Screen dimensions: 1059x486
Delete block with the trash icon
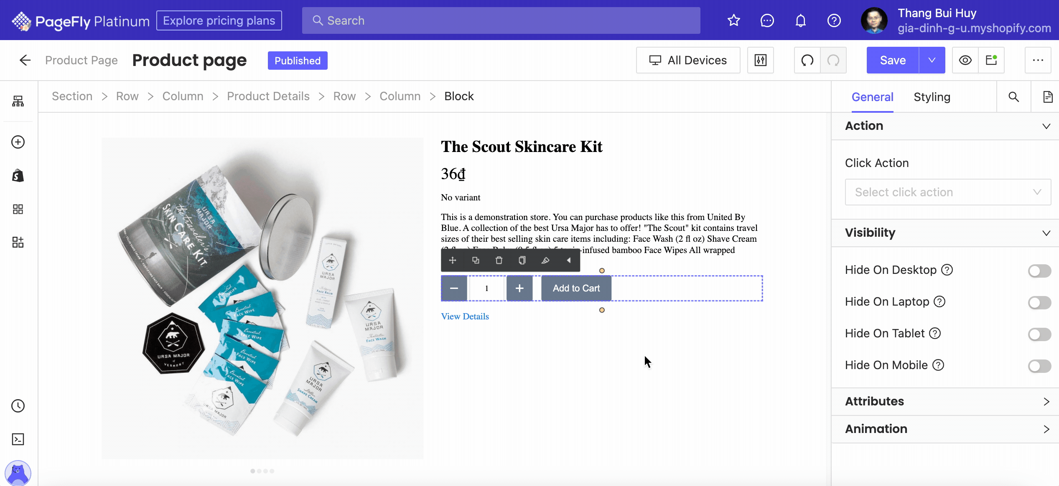click(499, 261)
